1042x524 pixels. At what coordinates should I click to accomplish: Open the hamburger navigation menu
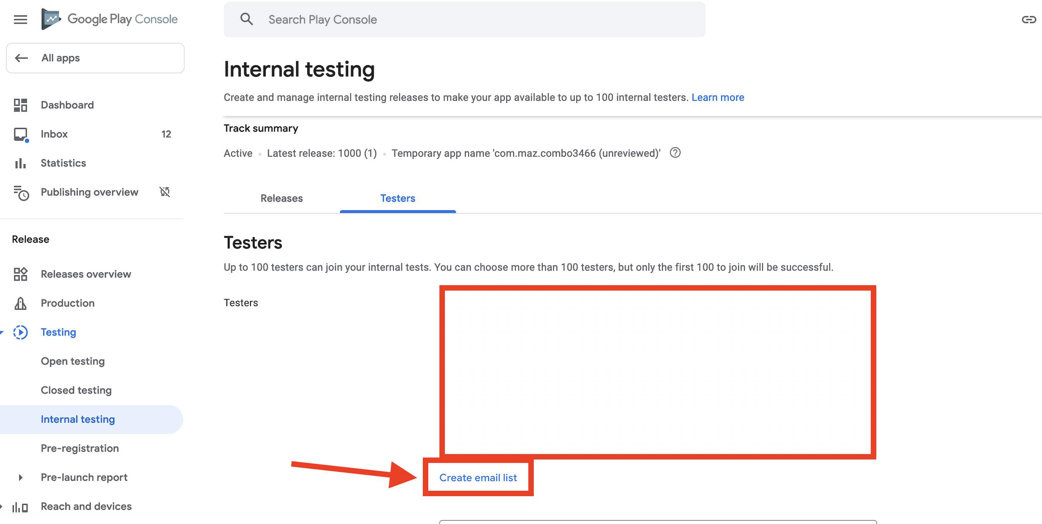coord(20,19)
